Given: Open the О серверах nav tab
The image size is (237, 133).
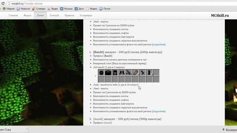Looking at the screenshot, I should (x=86, y=16).
